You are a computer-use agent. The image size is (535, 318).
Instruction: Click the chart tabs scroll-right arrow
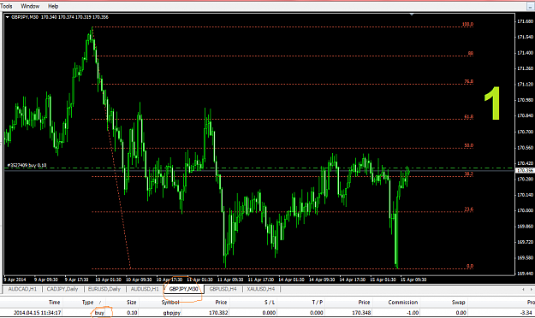click(531, 290)
